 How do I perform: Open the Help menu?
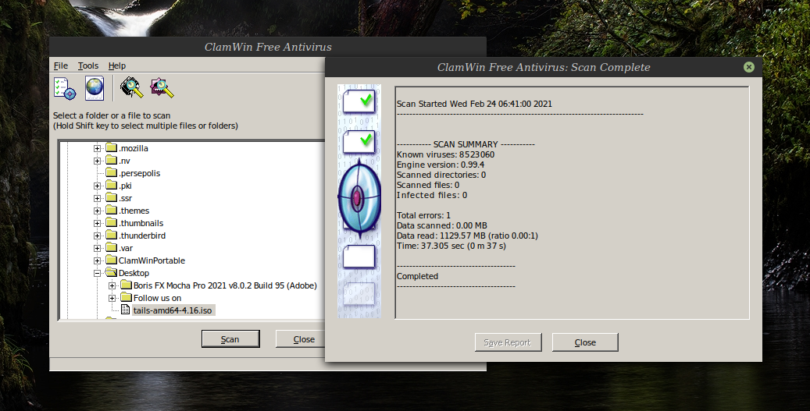tap(116, 66)
